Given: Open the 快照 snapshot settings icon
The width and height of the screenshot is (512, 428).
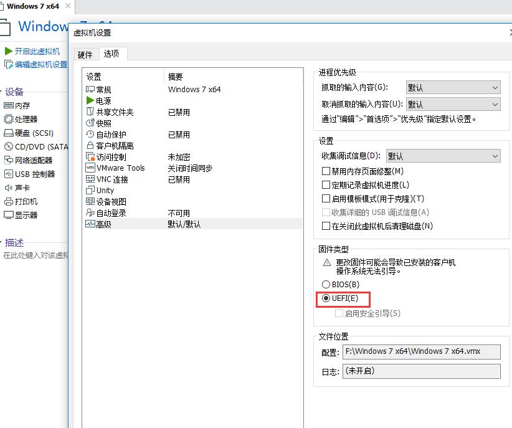Looking at the screenshot, I should pos(90,123).
